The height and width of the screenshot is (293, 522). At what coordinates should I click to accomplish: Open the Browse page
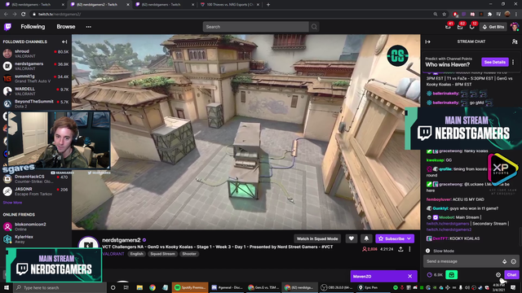pyautogui.click(x=66, y=27)
